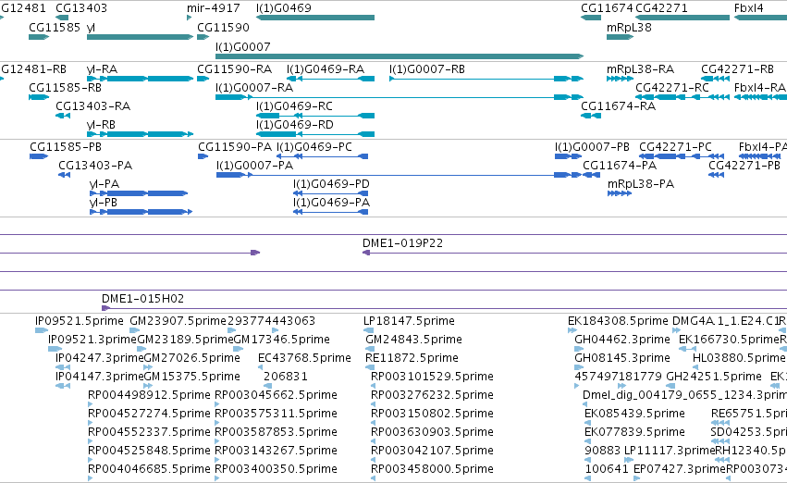Screen dimensions: 787x483
Task: Select EST RP004498912.5prime label
Action: click(149, 395)
